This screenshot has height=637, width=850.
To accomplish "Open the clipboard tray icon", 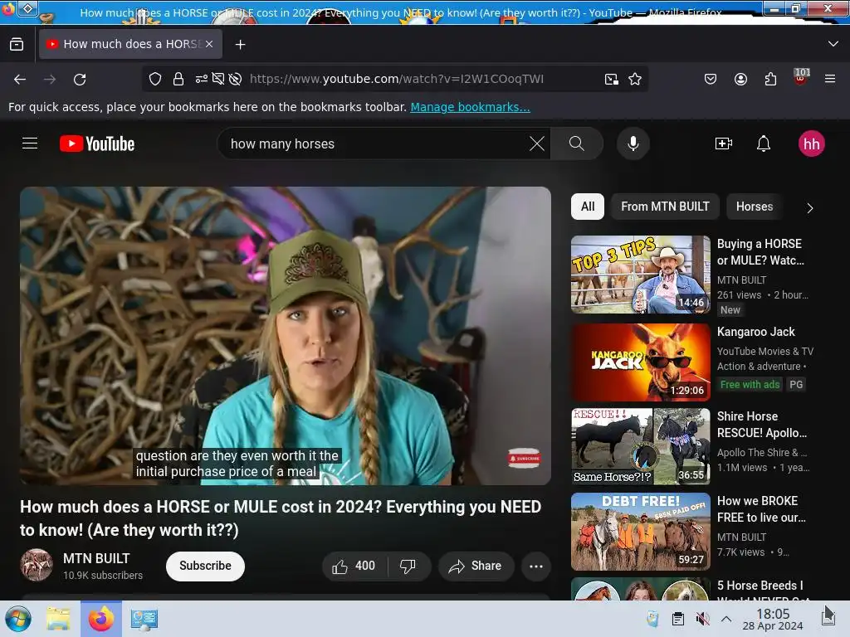I will point(677,619).
